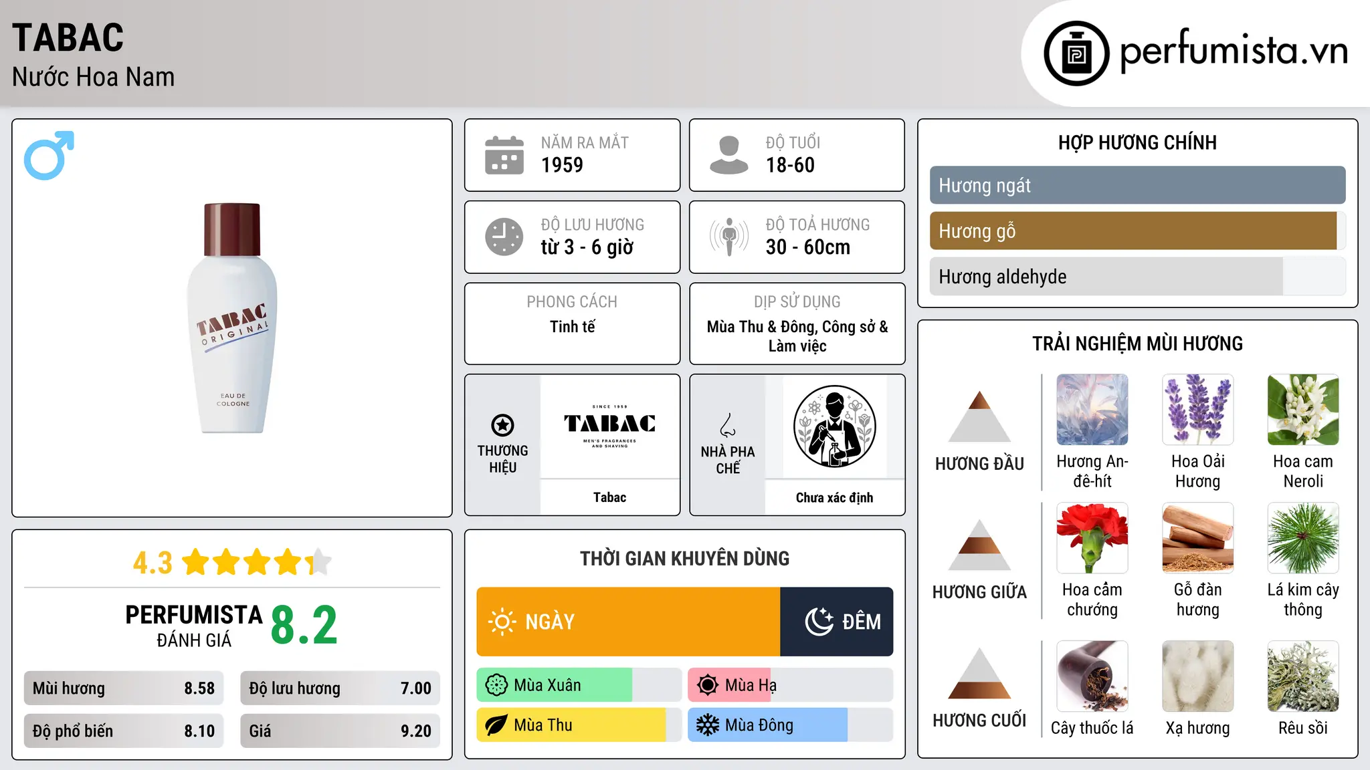The width and height of the screenshot is (1370, 770).
Task: Select the Đêm nighttime segment
Action: [837, 622]
